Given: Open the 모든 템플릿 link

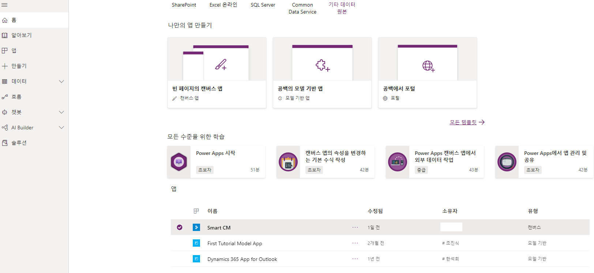Looking at the screenshot, I should coord(463,122).
